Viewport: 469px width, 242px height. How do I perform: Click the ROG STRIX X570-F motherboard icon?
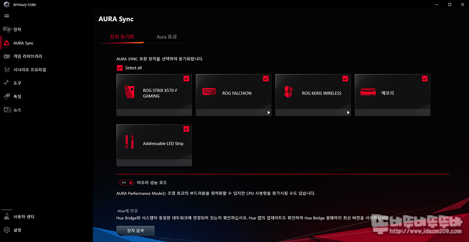click(x=130, y=92)
